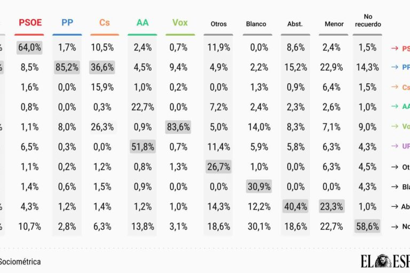The height and width of the screenshot is (273, 410).
Task: Select the Vox column header
Action: 180,23
